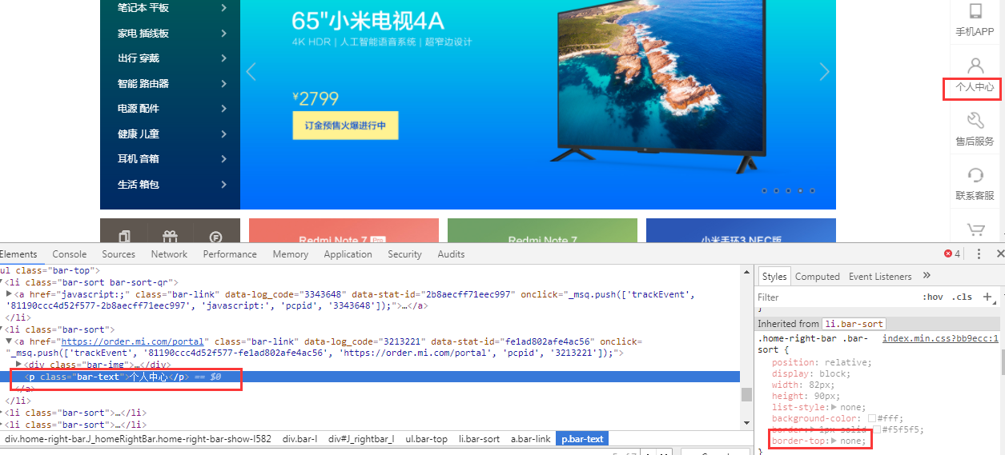The image size is (1005, 455).
Task: Open the Application tab
Action: 348,253
